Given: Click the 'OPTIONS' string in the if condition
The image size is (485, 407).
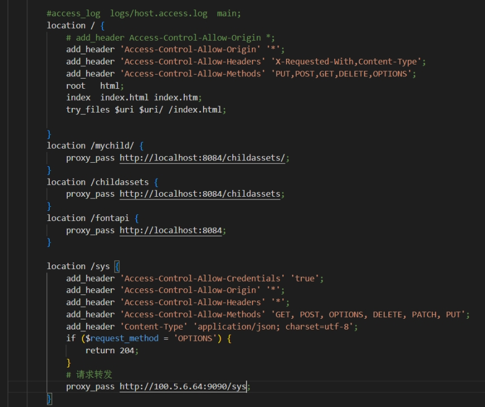Looking at the screenshot, I should (x=195, y=339).
